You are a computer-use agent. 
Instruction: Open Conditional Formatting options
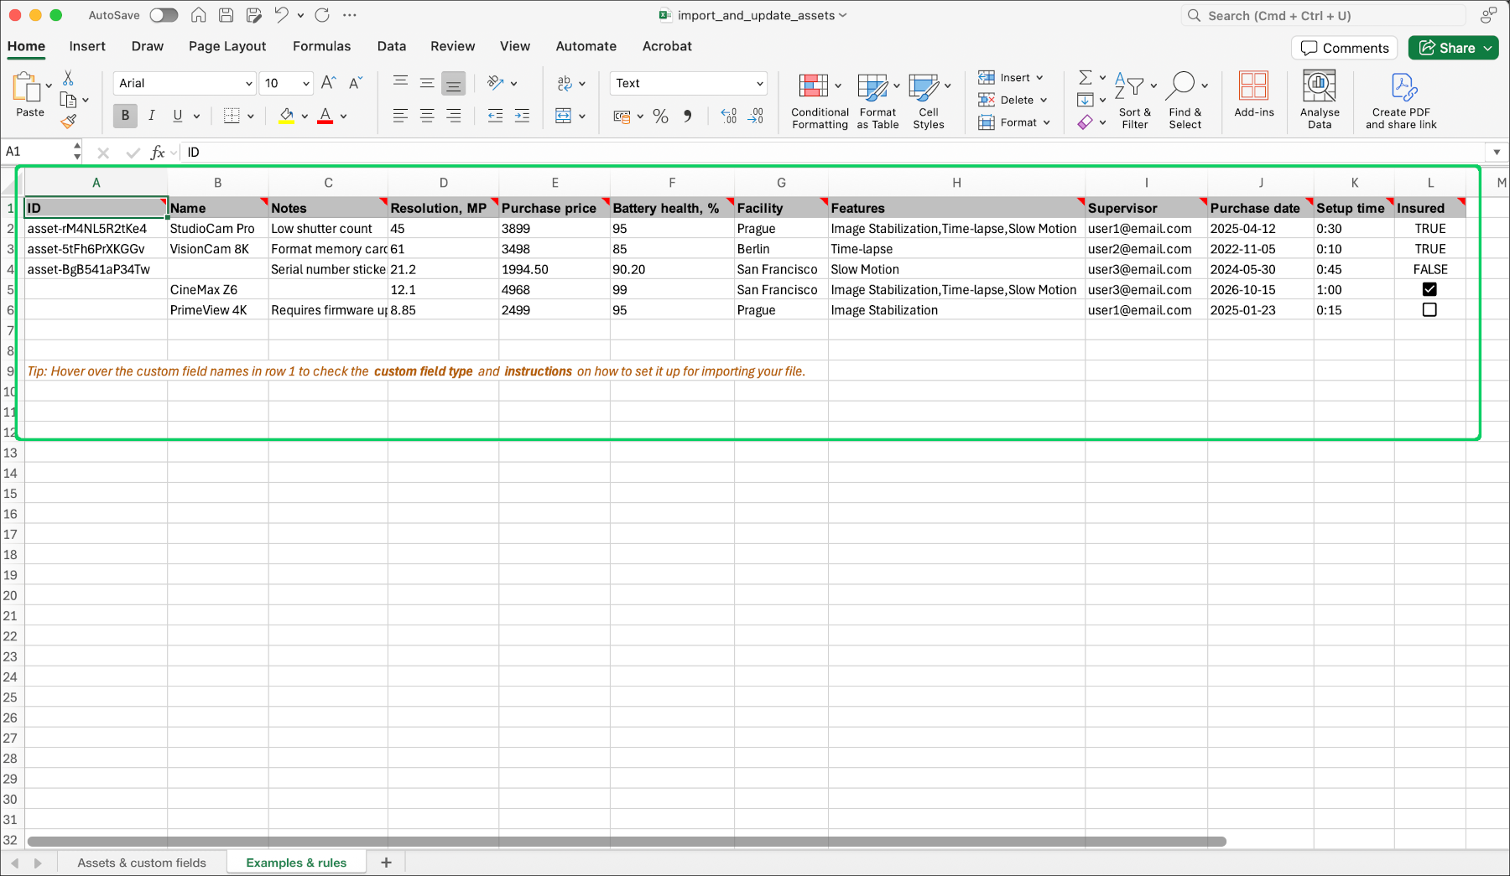coord(818,101)
